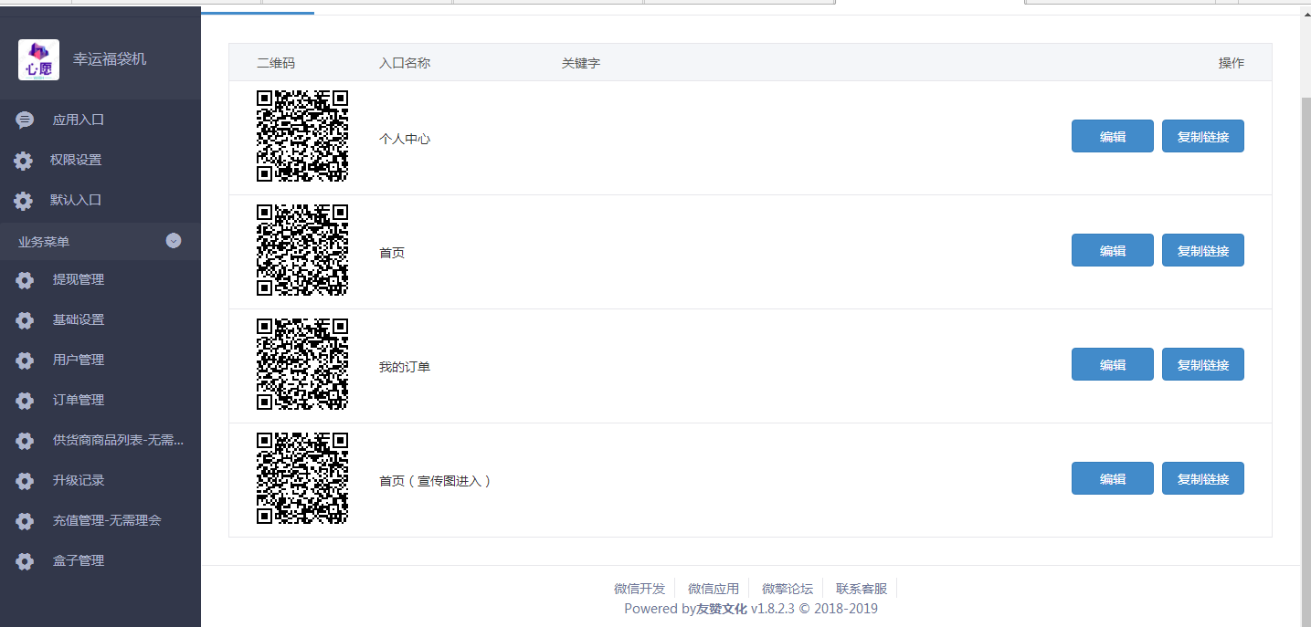This screenshot has width=1311, height=627.
Task: Click QR code for 我的订单
Action: pos(302,364)
